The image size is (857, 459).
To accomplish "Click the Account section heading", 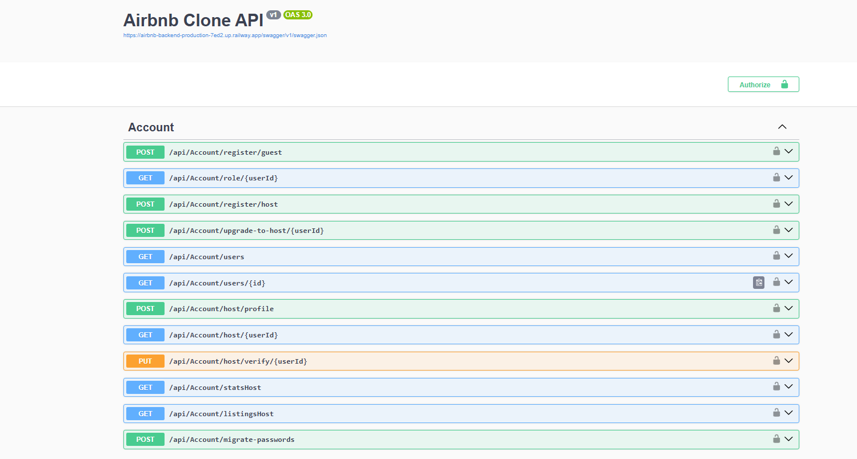I will point(151,127).
